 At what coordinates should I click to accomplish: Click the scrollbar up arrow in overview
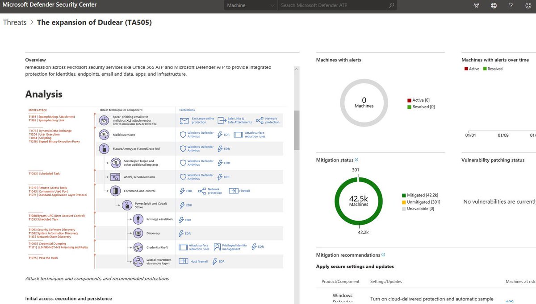[x=296, y=69]
